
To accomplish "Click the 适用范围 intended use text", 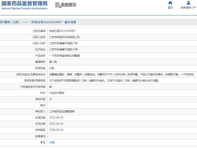I will pos(104,81).
